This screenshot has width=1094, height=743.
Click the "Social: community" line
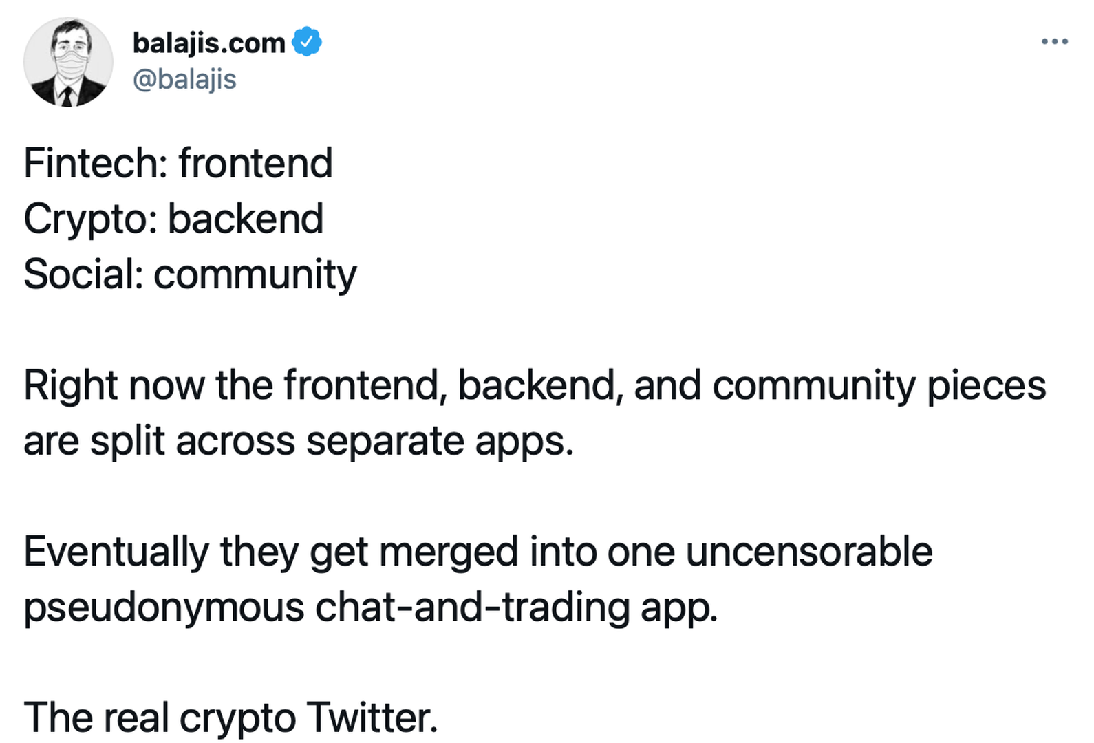(x=190, y=274)
